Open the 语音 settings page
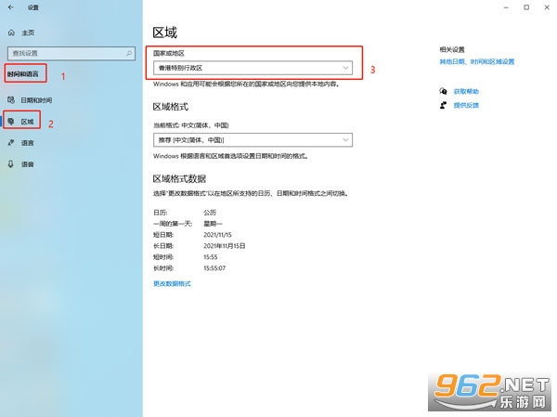 coord(27,164)
